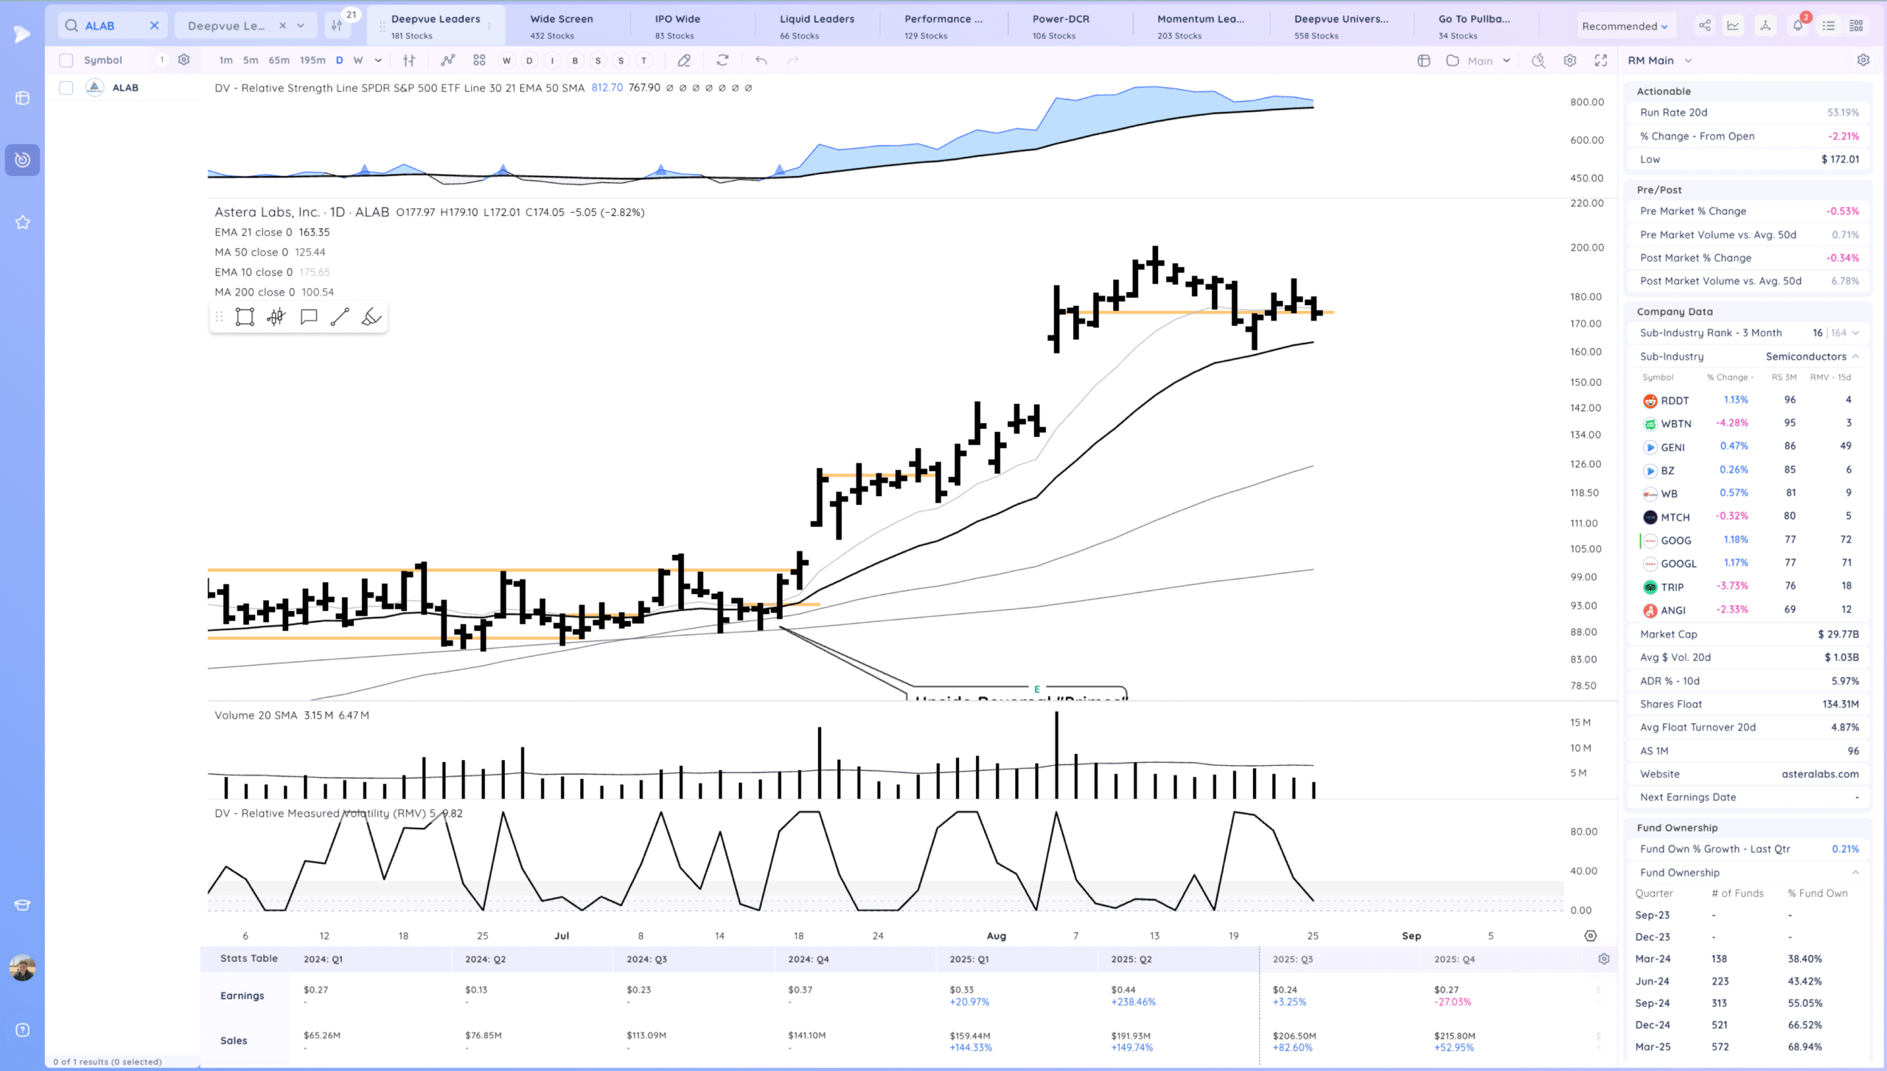The image size is (1887, 1071).
Task: Enter fullscreen chart mode
Action: tap(1601, 60)
